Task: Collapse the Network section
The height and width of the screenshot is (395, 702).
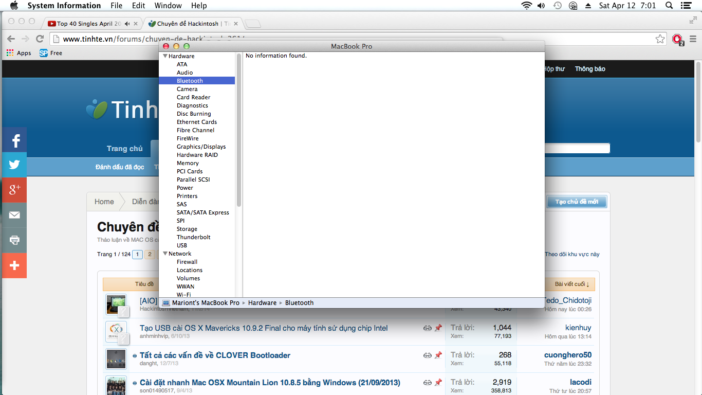Action: pos(165,254)
